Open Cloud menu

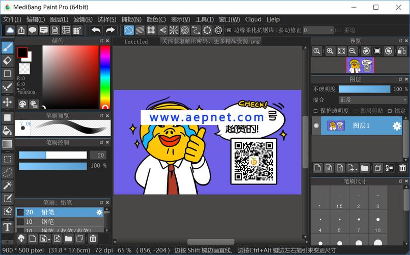tap(253, 20)
